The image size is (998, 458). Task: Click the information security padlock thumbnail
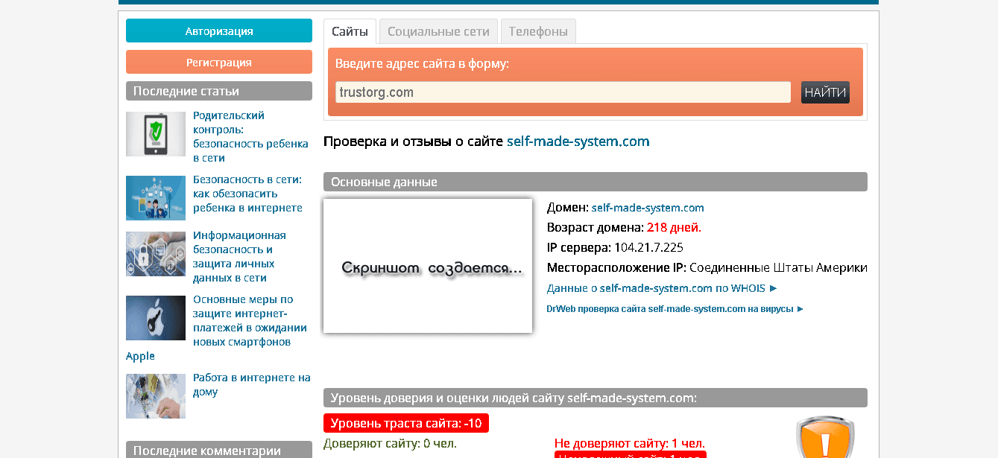coord(155,254)
